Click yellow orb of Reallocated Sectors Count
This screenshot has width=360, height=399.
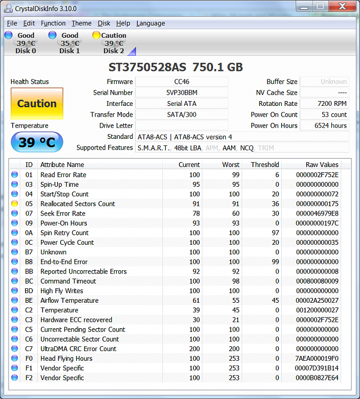[14, 204]
